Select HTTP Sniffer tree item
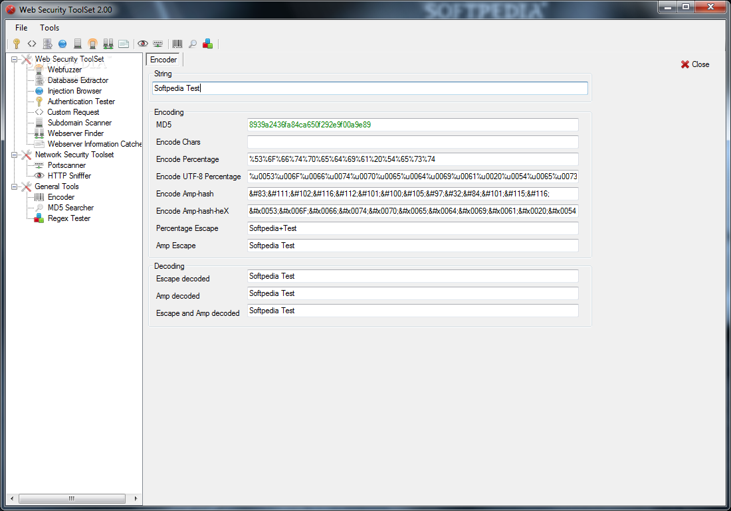 (x=70, y=176)
